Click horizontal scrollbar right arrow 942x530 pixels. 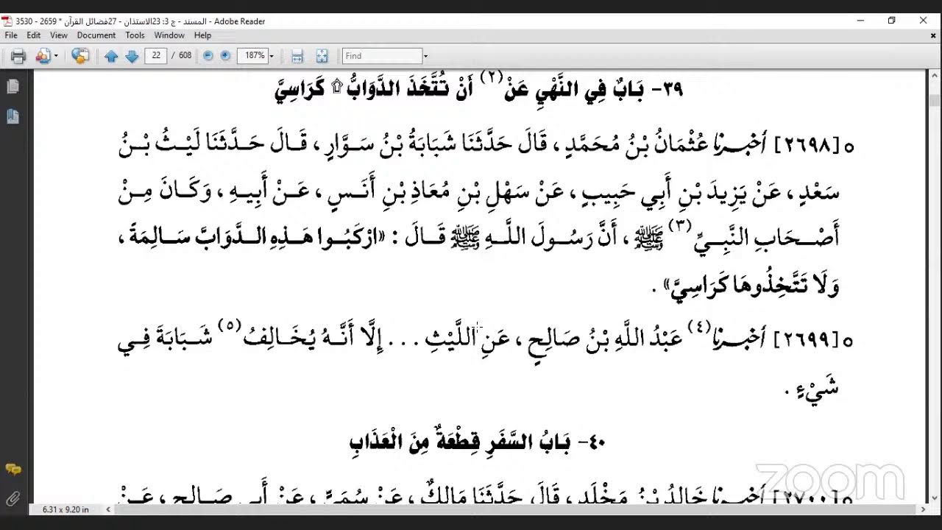pos(923,509)
